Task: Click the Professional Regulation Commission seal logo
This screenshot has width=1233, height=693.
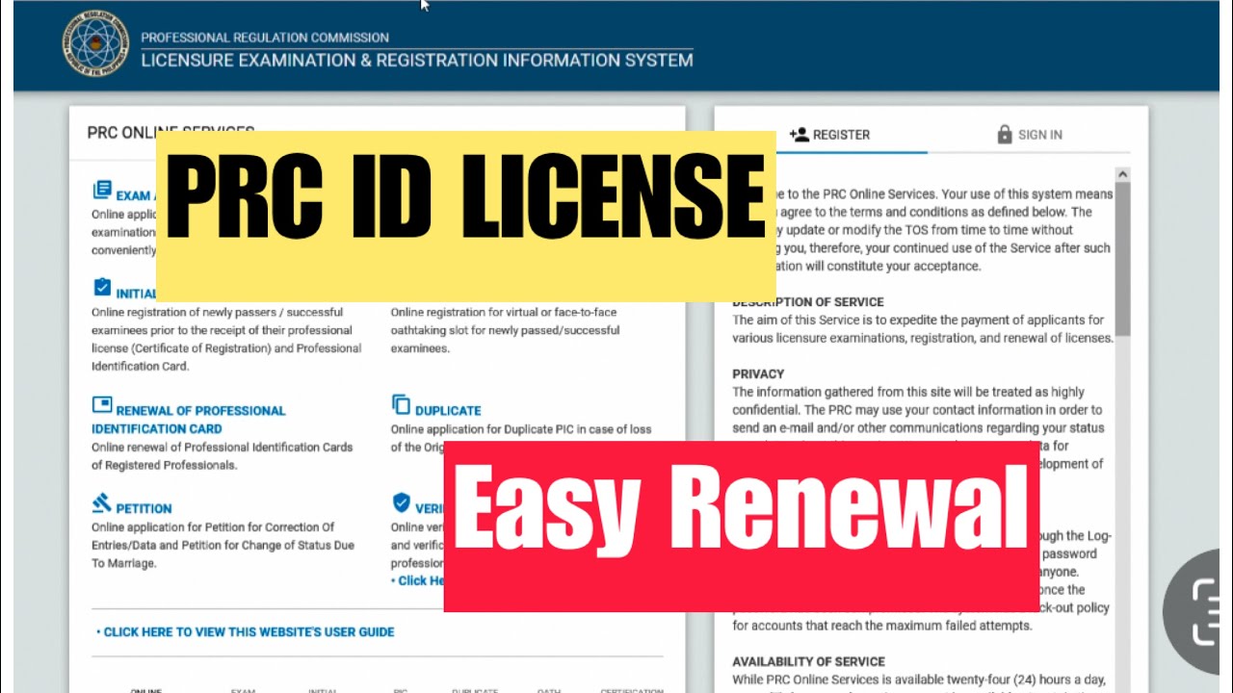Action: [93, 45]
